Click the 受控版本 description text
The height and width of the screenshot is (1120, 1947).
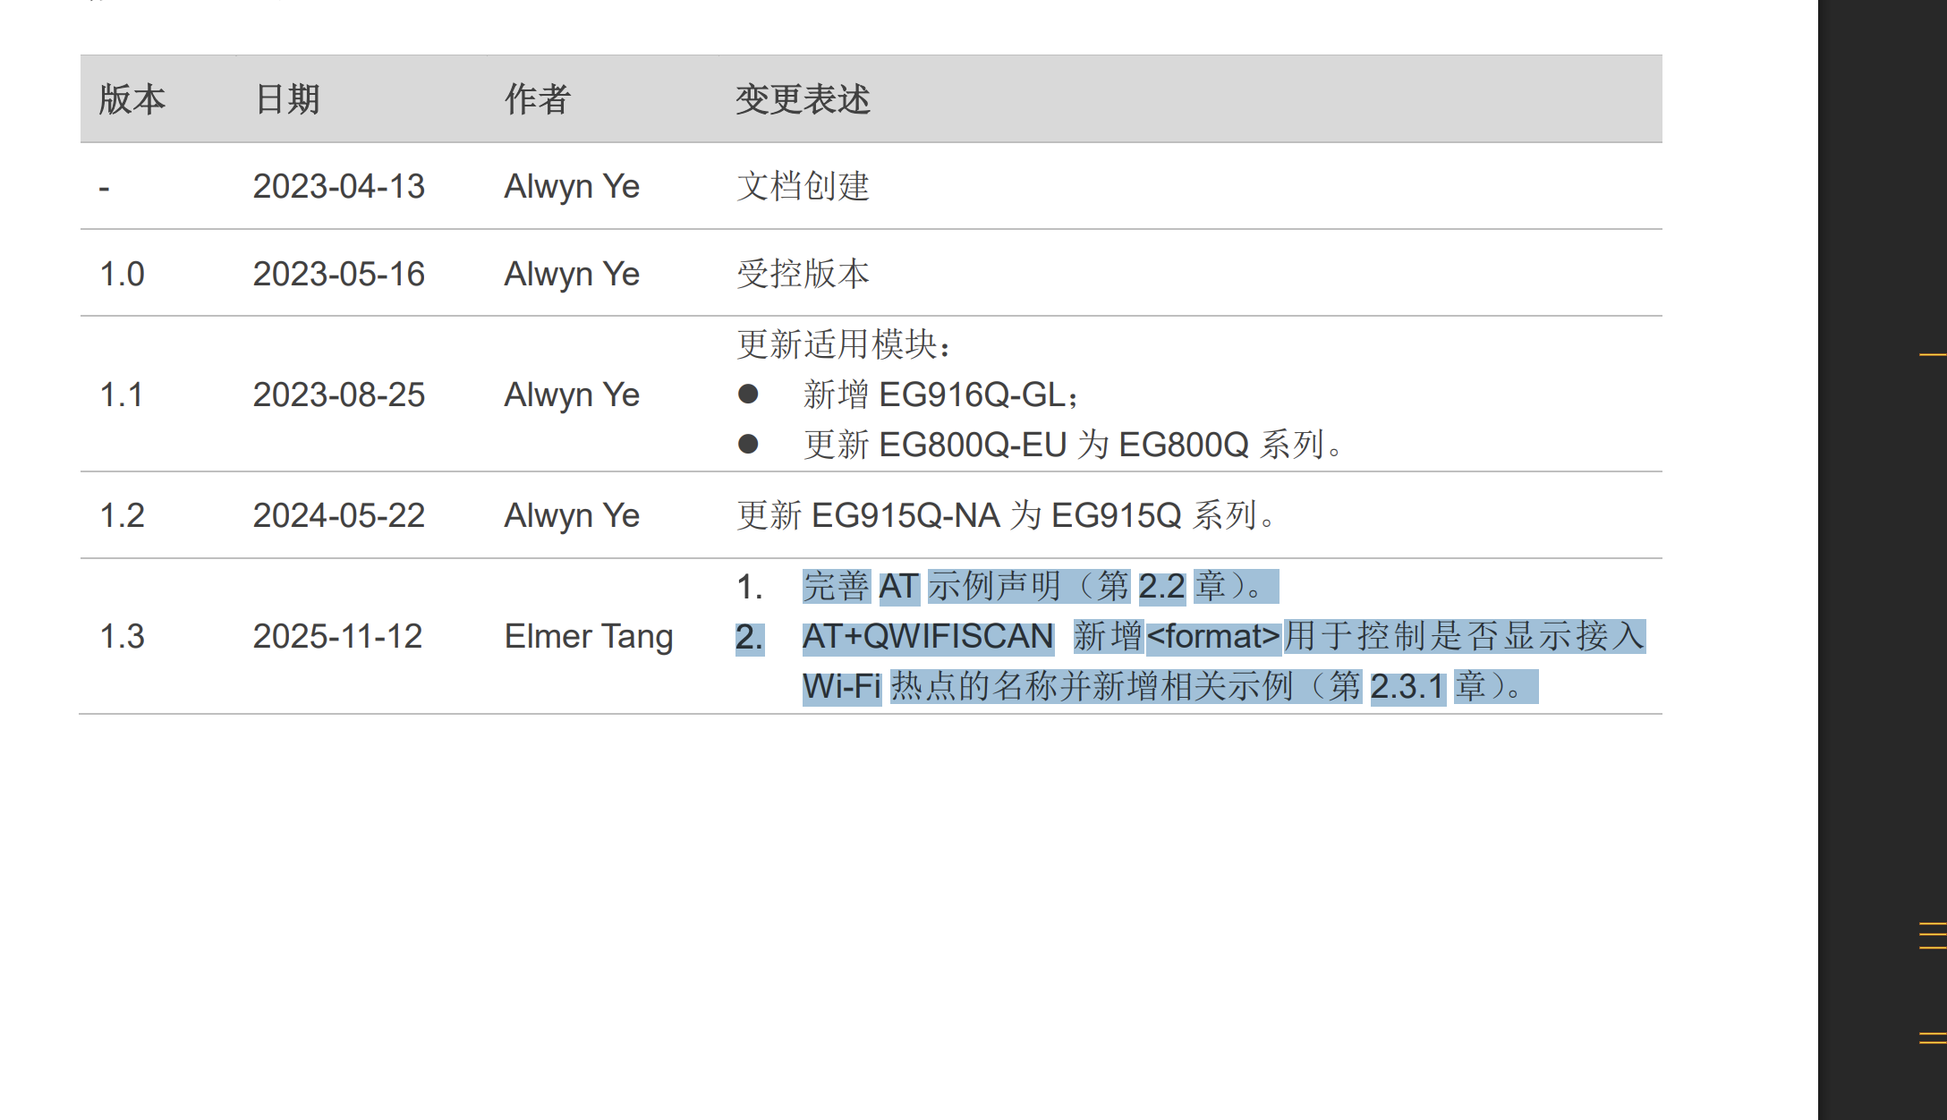[x=803, y=274]
